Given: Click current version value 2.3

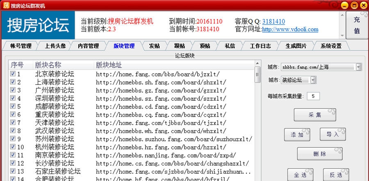Looking at the screenshot, I should coord(112,29).
